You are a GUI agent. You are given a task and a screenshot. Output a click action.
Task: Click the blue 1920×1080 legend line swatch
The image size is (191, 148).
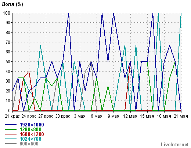(11, 125)
